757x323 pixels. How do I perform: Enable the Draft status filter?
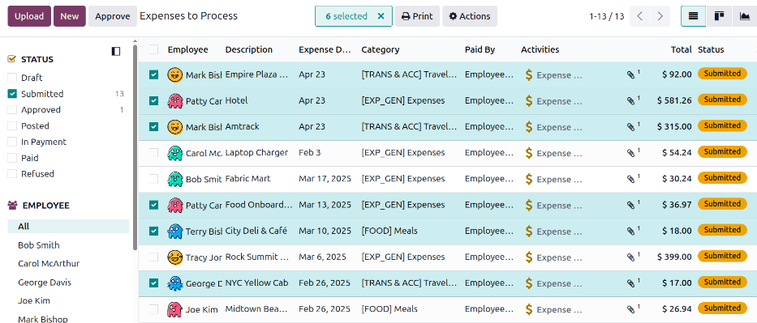[x=12, y=78]
